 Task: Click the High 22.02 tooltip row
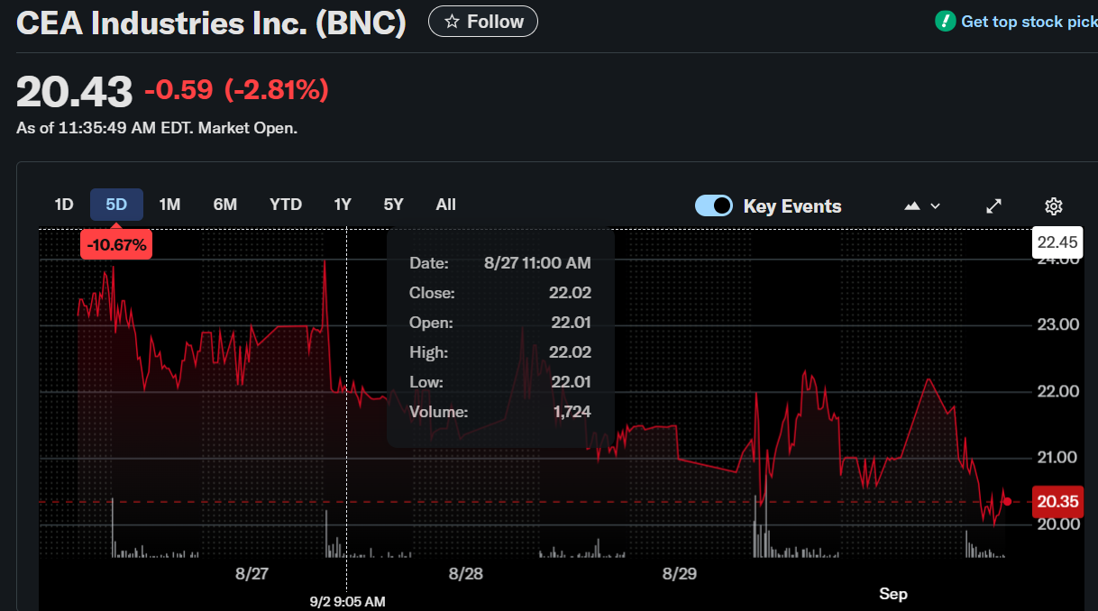500,352
